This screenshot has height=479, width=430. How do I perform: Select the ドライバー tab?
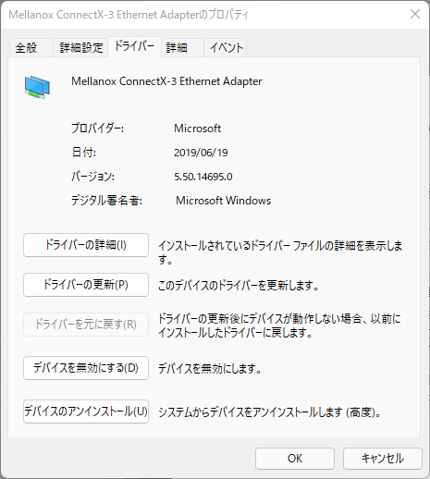click(x=134, y=46)
